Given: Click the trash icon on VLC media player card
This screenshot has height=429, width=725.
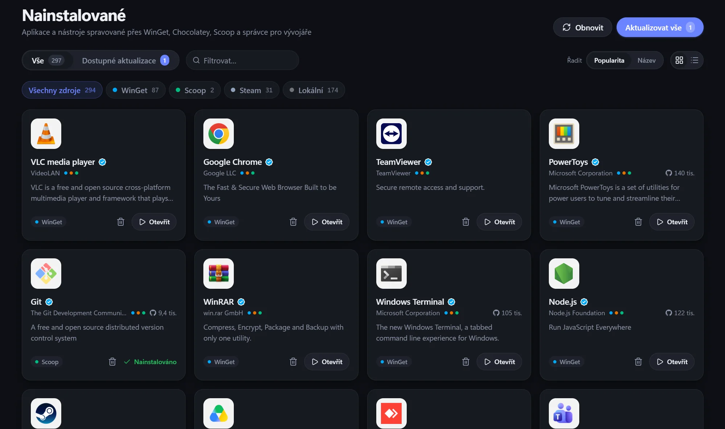Looking at the screenshot, I should pos(121,222).
